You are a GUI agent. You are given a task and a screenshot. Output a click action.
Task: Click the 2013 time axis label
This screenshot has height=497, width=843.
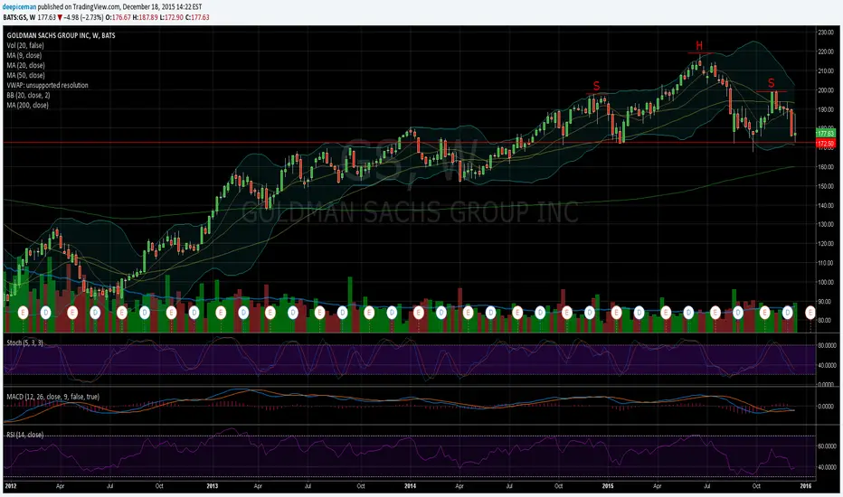[x=213, y=486]
